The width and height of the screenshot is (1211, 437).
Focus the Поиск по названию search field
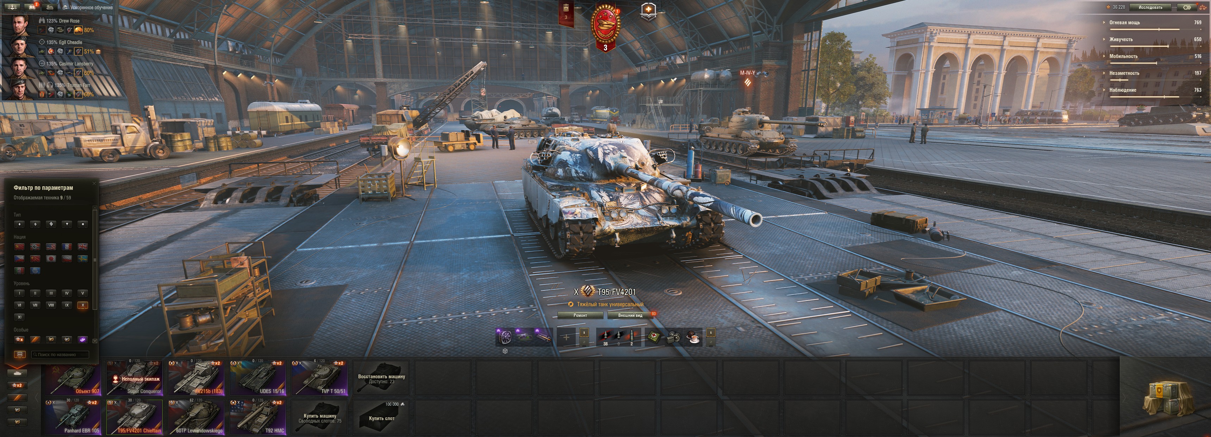pyautogui.click(x=60, y=354)
